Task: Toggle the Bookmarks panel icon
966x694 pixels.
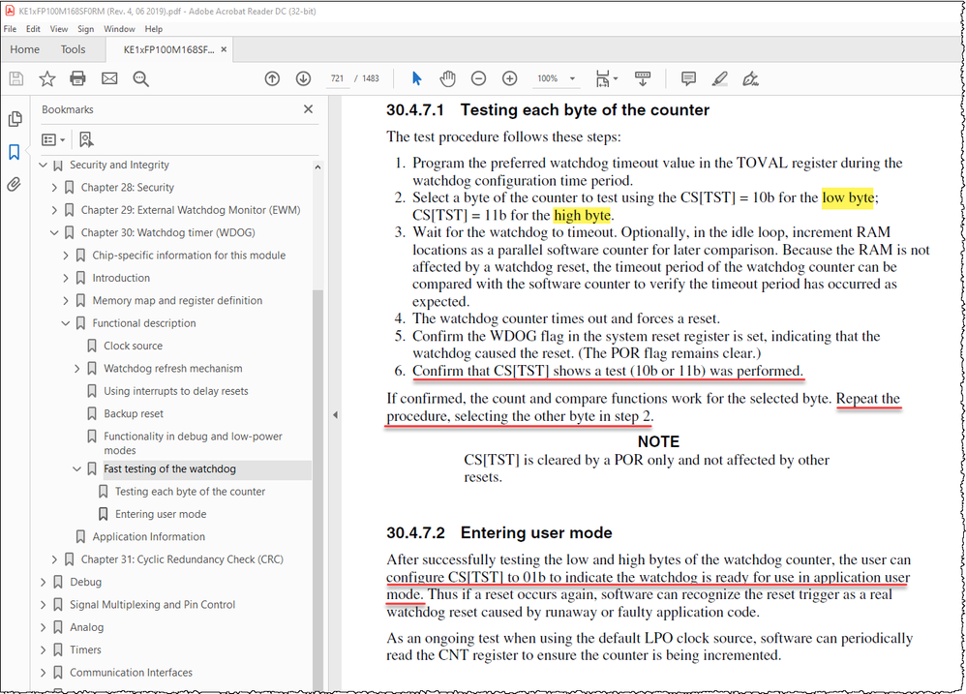Action: point(15,152)
